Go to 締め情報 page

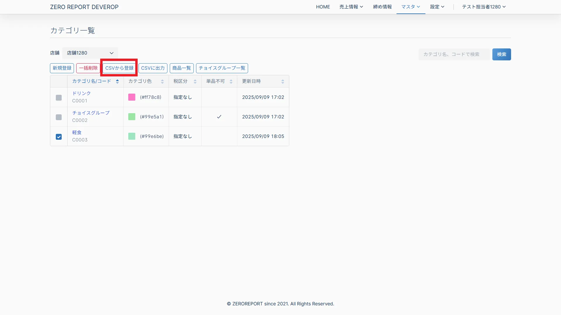[382, 7]
